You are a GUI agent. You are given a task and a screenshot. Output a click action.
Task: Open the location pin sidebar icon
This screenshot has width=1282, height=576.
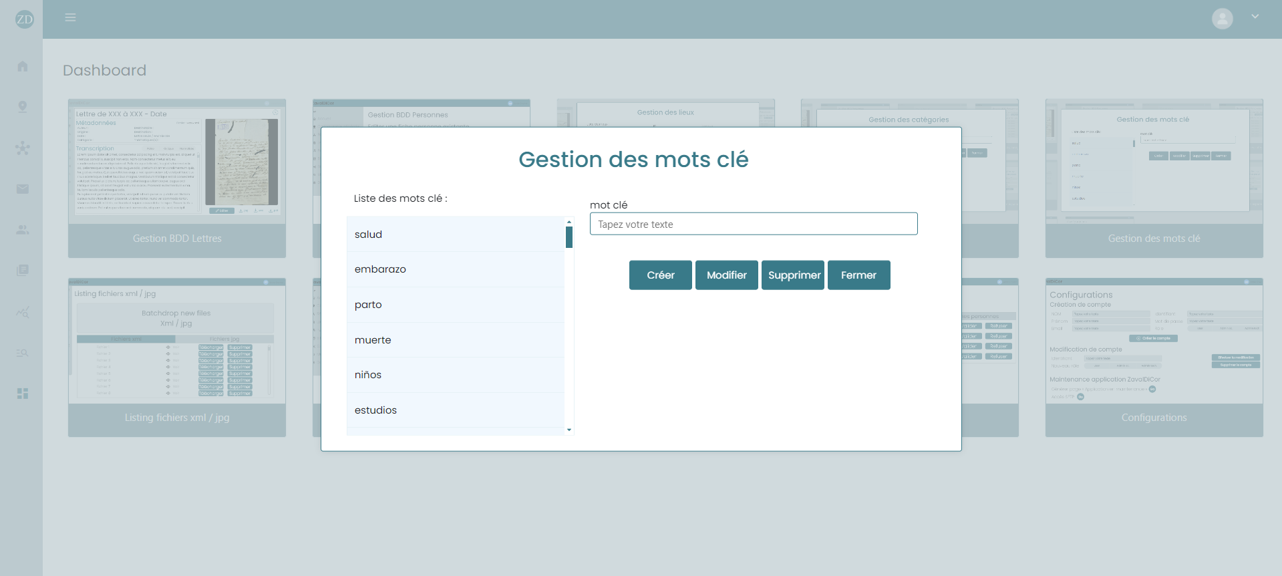click(23, 107)
